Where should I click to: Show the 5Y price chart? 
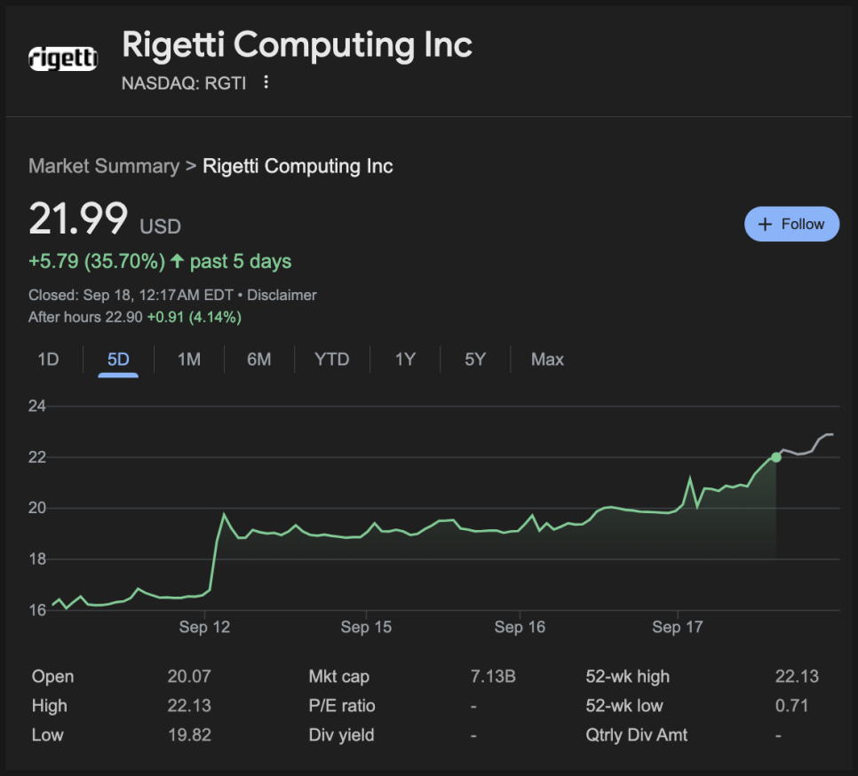(x=475, y=360)
